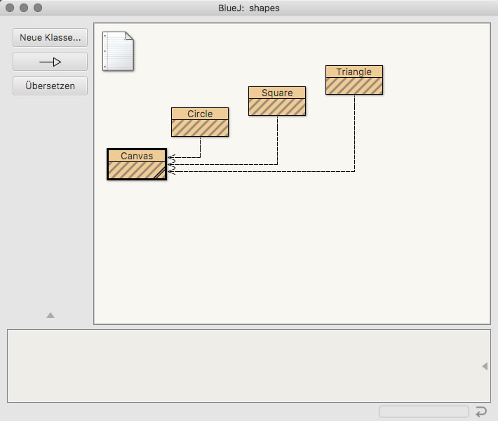Click 'Neue Klasse...' to create a class
Image resolution: width=498 pixels, height=421 pixels.
pyautogui.click(x=50, y=37)
